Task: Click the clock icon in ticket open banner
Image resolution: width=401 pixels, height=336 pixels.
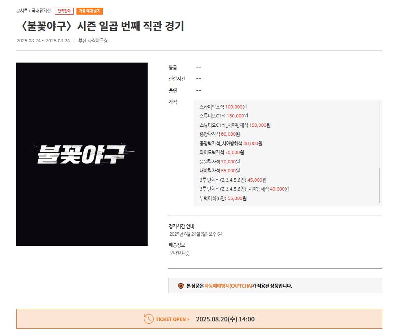Action: [x=147, y=319]
